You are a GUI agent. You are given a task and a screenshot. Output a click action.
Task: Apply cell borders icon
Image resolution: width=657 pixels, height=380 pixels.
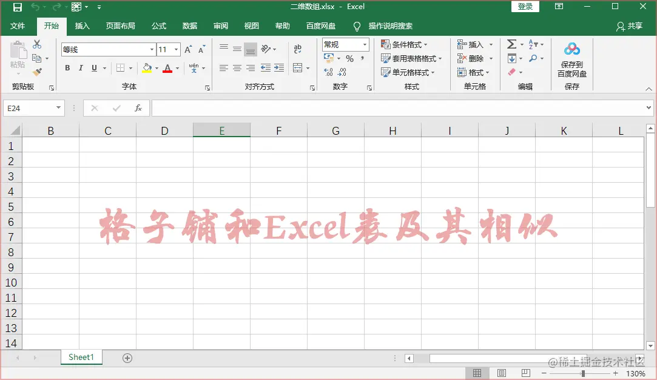coord(120,68)
